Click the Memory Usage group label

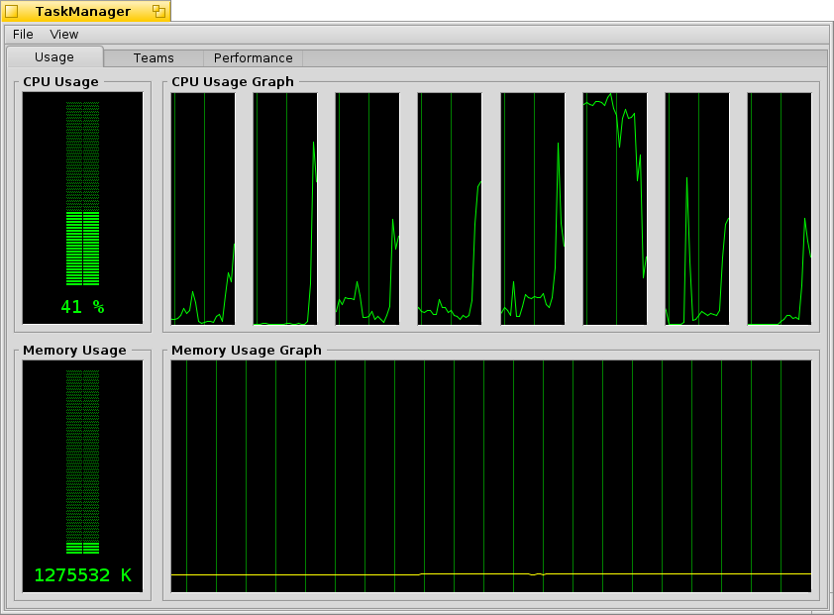(74, 350)
